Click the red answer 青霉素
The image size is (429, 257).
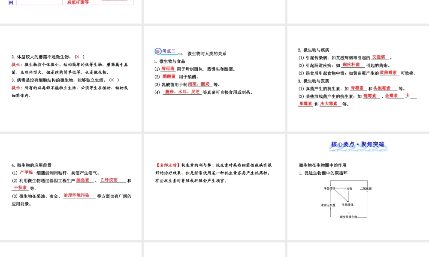[x=357, y=88]
